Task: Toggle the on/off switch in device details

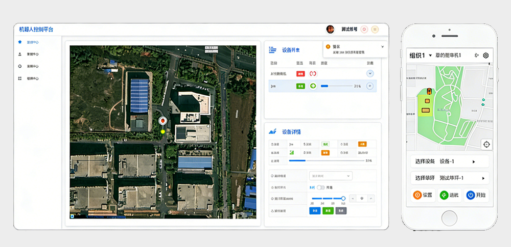Action: click(x=321, y=187)
